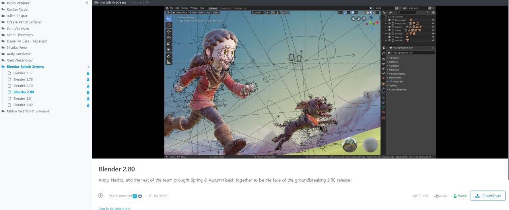Image resolution: width=509 pixels, height=210 pixels.
Task: Select the Move tool in Blender toolbar
Action: (169, 31)
